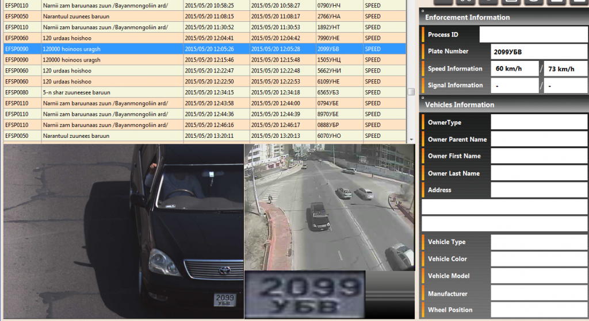Focus the Plate Number field

tap(538, 52)
